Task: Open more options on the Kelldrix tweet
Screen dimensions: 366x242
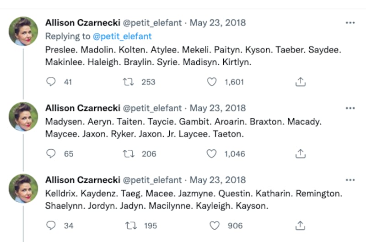Action: point(350,180)
